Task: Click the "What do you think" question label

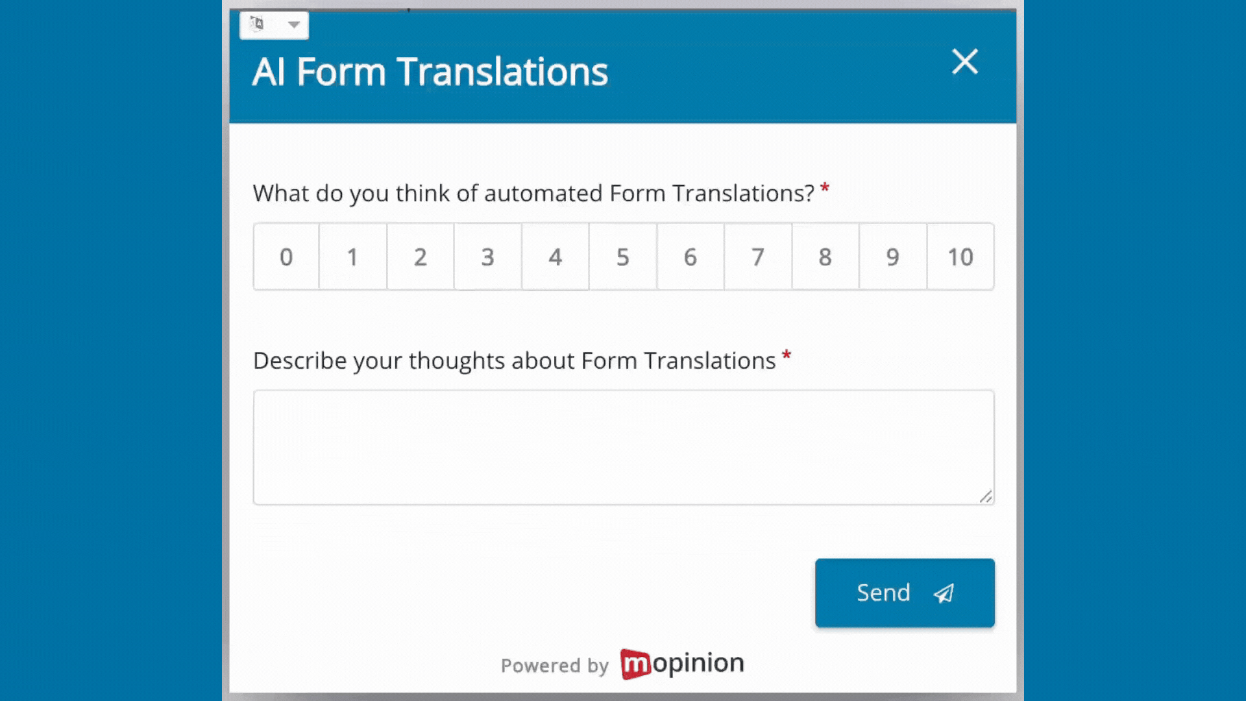Action: 533,193
